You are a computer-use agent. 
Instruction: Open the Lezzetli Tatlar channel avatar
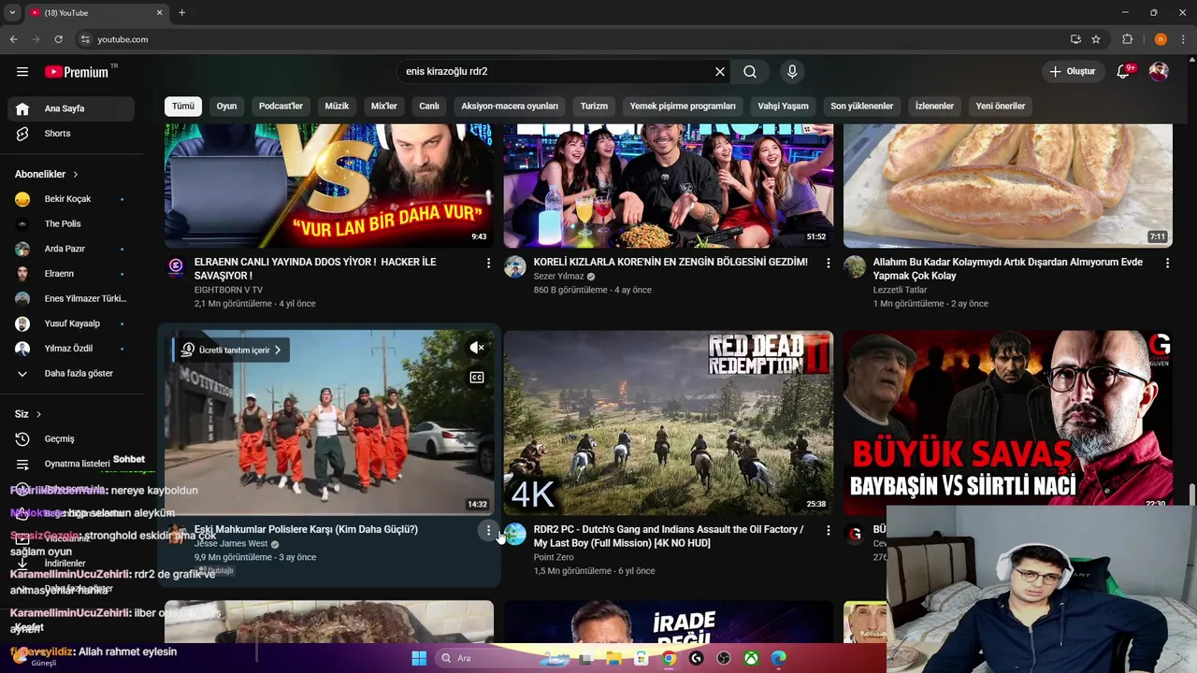coord(855,267)
